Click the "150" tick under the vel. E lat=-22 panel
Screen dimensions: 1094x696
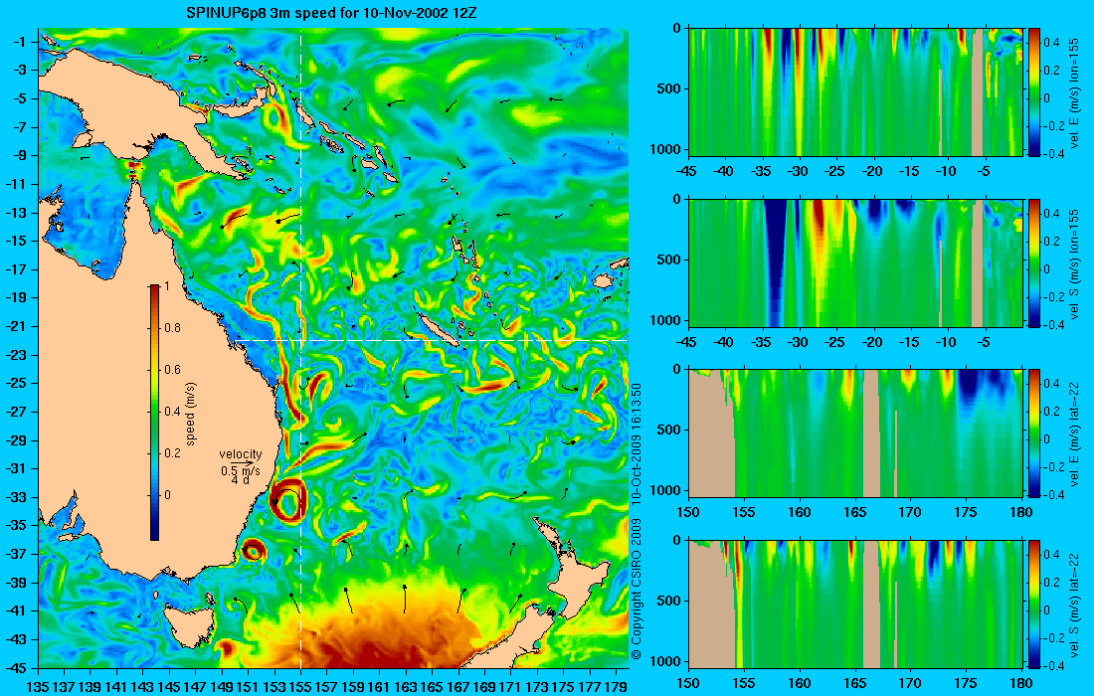click(688, 513)
